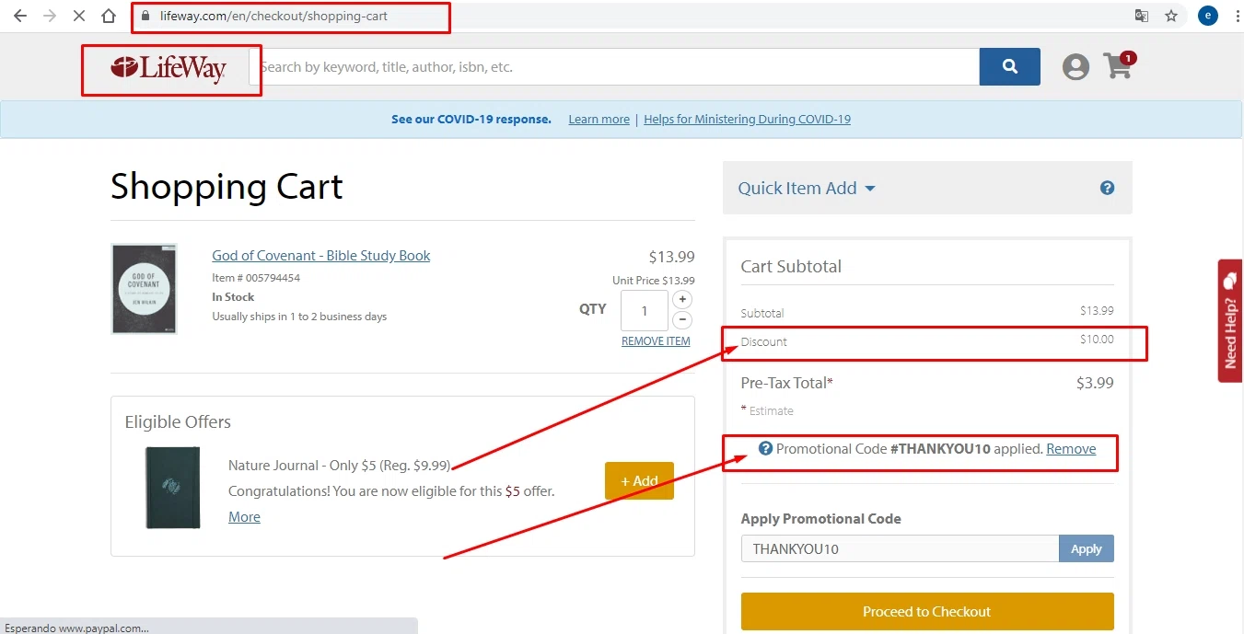Click the address bar URL
Viewport: 1244px width, 634px height.
(x=273, y=17)
